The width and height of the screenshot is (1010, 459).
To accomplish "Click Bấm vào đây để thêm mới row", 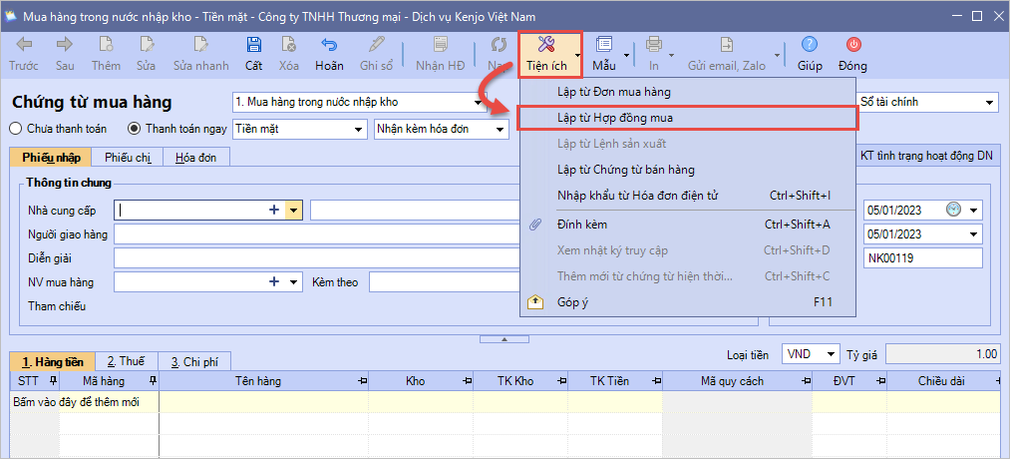I will coord(77,402).
